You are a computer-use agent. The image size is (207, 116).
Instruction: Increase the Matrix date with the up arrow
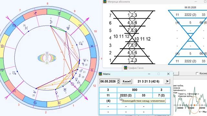tap(118, 80)
